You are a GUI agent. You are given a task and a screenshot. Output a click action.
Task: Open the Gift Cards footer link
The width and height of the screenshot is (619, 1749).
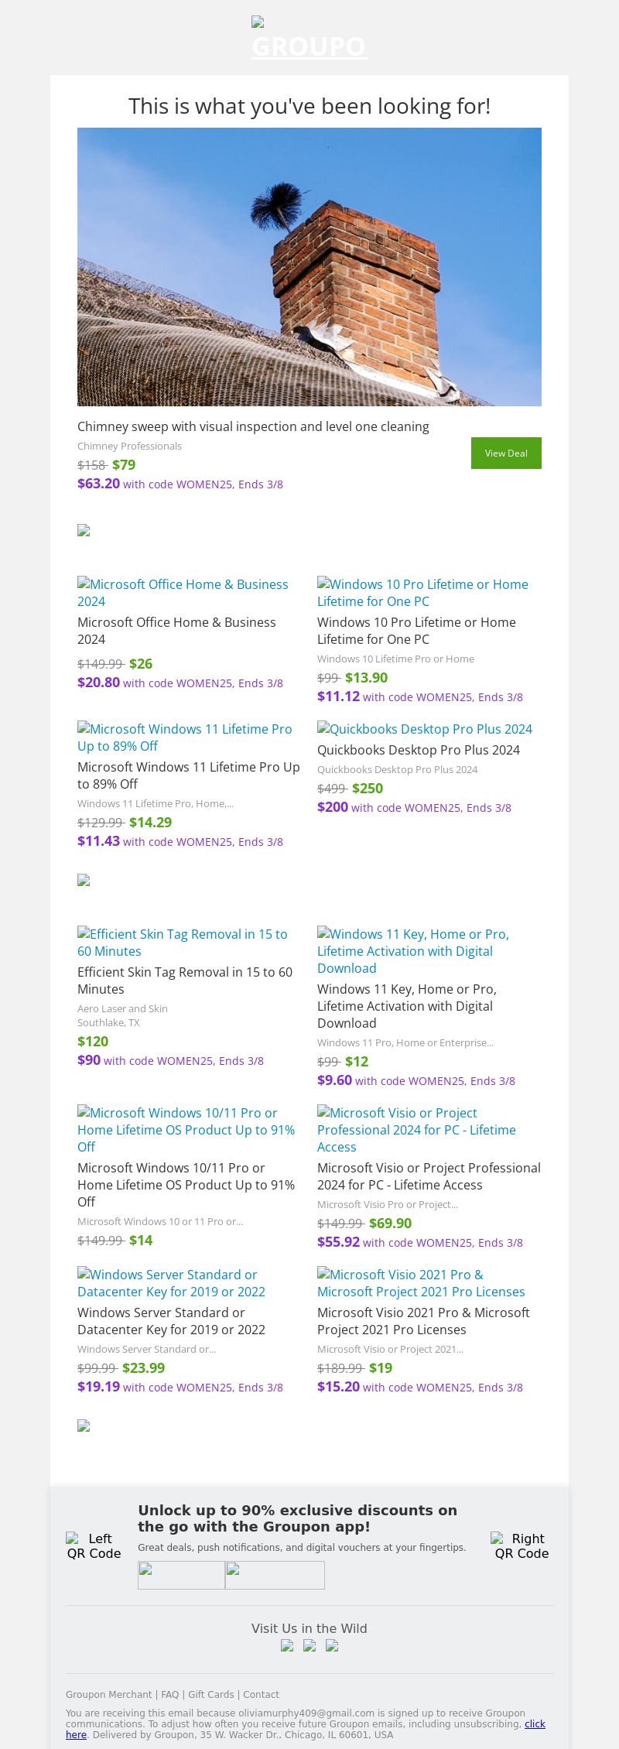(x=210, y=1694)
